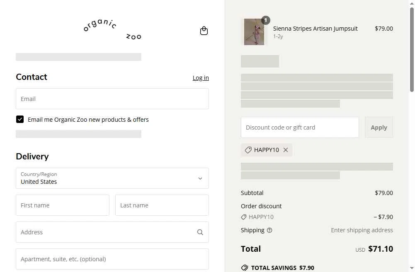This screenshot has width=415, height=272.
Task: Click the total savings tag icon
Action: point(245,268)
